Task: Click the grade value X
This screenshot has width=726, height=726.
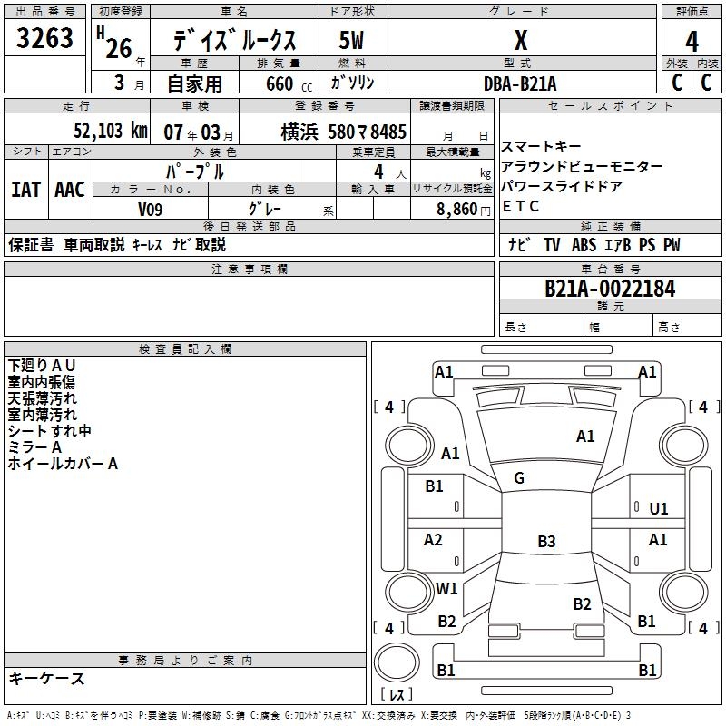Action: click(x=521, y=40)
